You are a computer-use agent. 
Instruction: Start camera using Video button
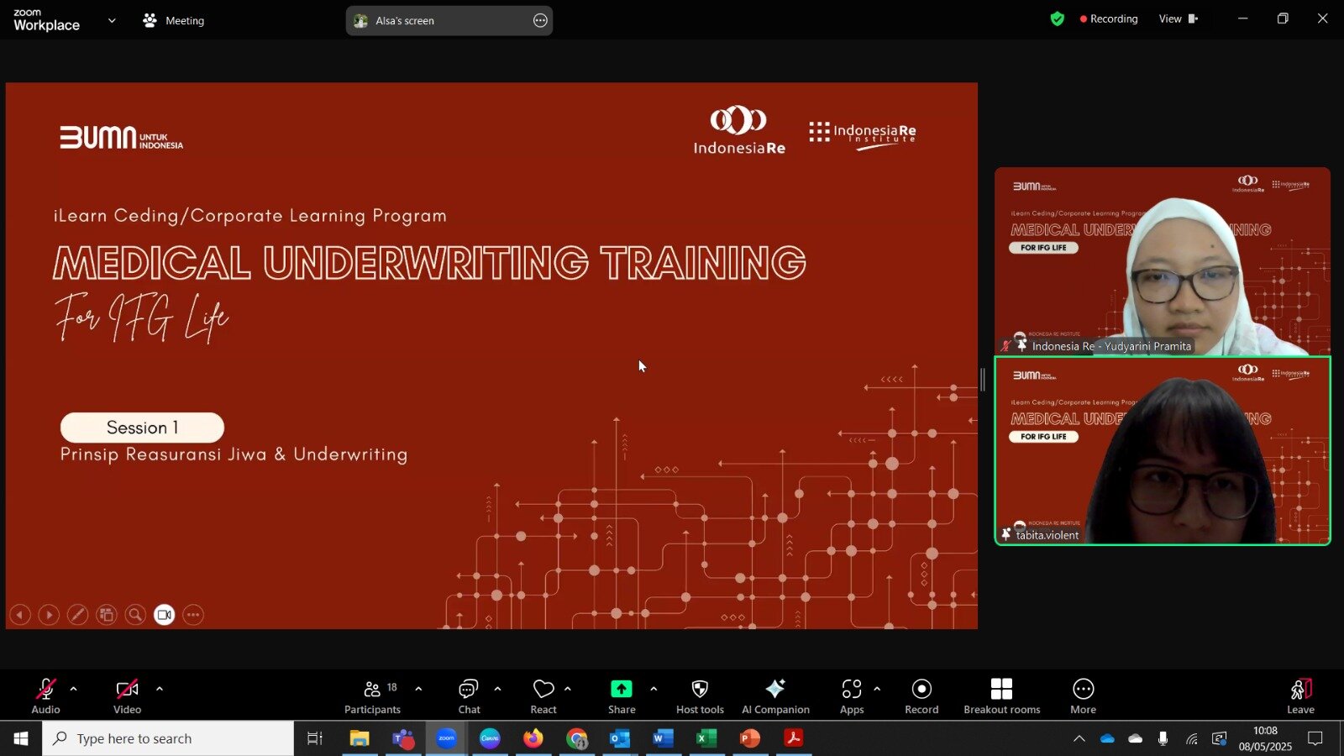click(x=127, y=696)
